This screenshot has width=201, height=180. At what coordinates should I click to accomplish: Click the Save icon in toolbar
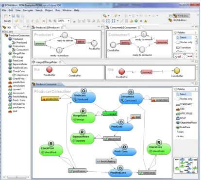pyautogui.click(x=14, y=16)
